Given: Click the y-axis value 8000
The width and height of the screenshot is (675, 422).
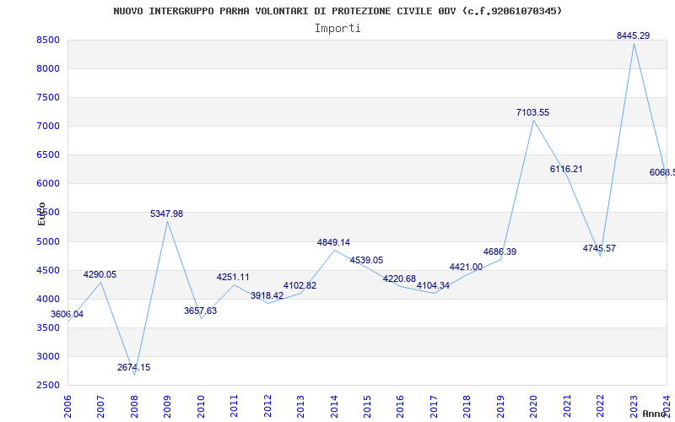Looking at the screenshot, I should point(48,69).
